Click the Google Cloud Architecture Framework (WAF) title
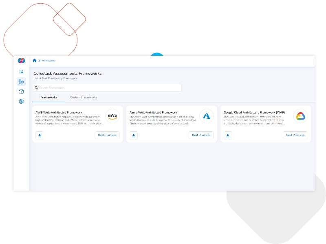 click(x=254, y=113)
